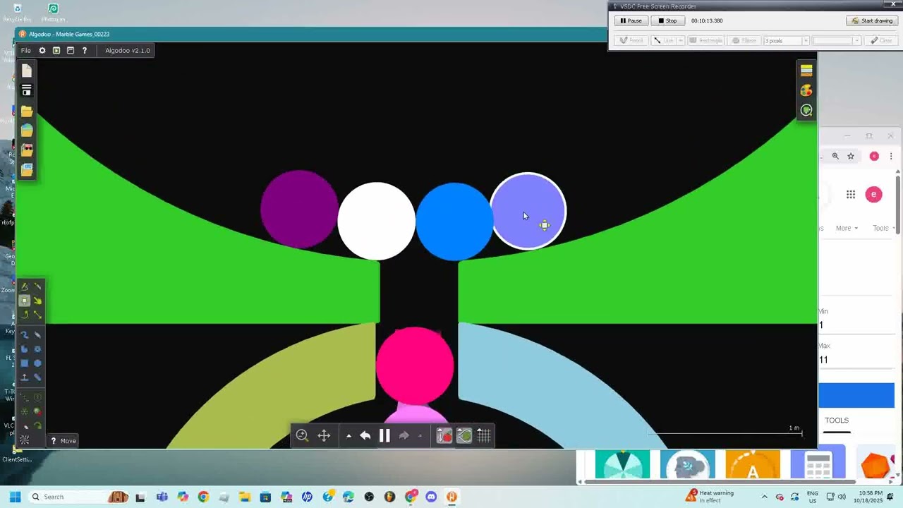
Task: Open the components library icon
Action: pyautogui.click(x=27, y=150)
